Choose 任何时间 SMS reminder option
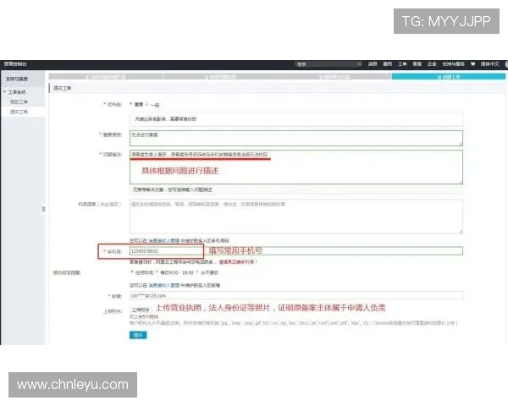 (132, 272)
